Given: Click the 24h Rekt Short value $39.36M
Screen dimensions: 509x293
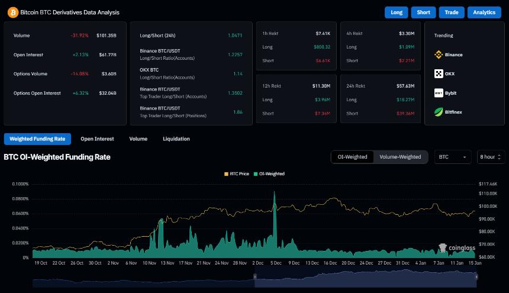Looking at the screenshot, I should (x=405, y=114).
